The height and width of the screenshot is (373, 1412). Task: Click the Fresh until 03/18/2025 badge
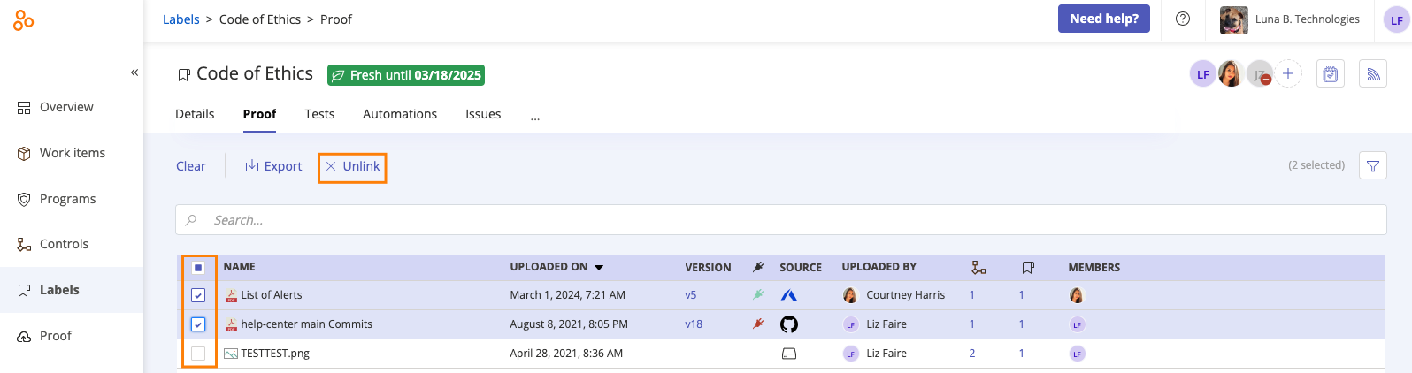coord(406,75)
